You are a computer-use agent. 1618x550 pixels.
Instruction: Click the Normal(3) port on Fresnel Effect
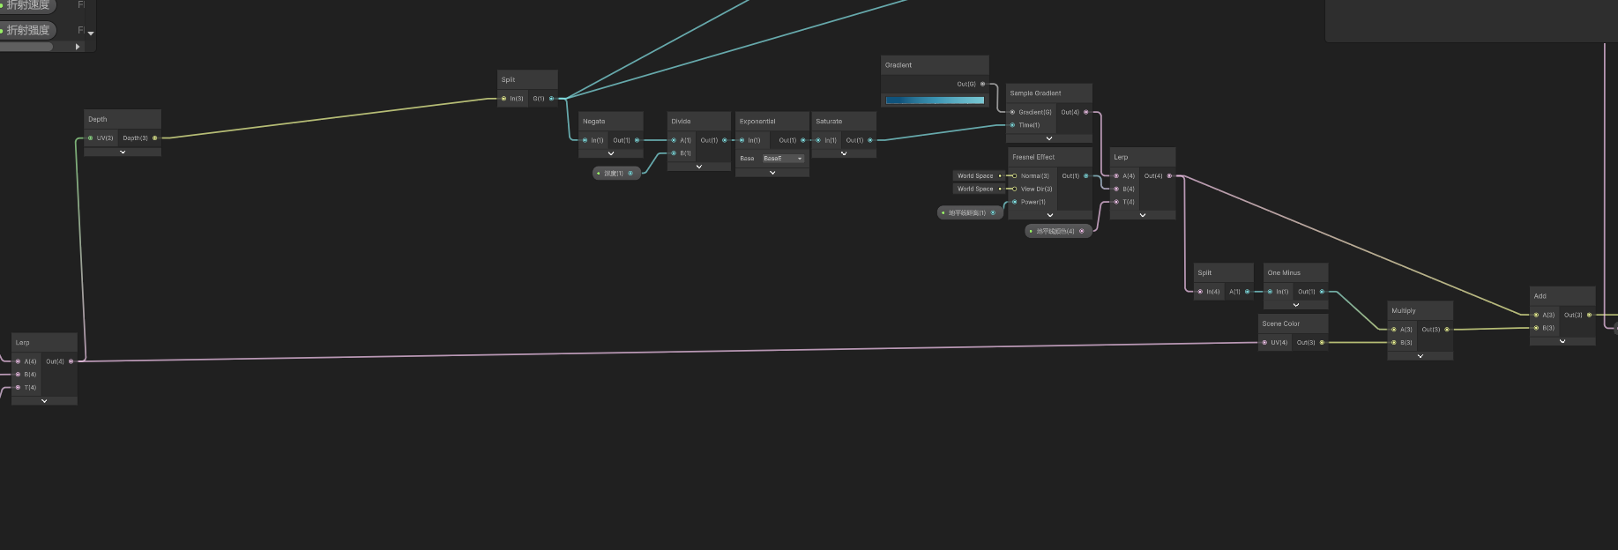pos(1014,175)
